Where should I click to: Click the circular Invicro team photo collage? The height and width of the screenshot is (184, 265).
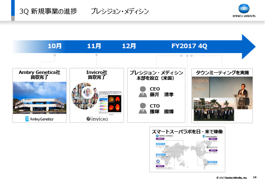click(x=85, y=96)
